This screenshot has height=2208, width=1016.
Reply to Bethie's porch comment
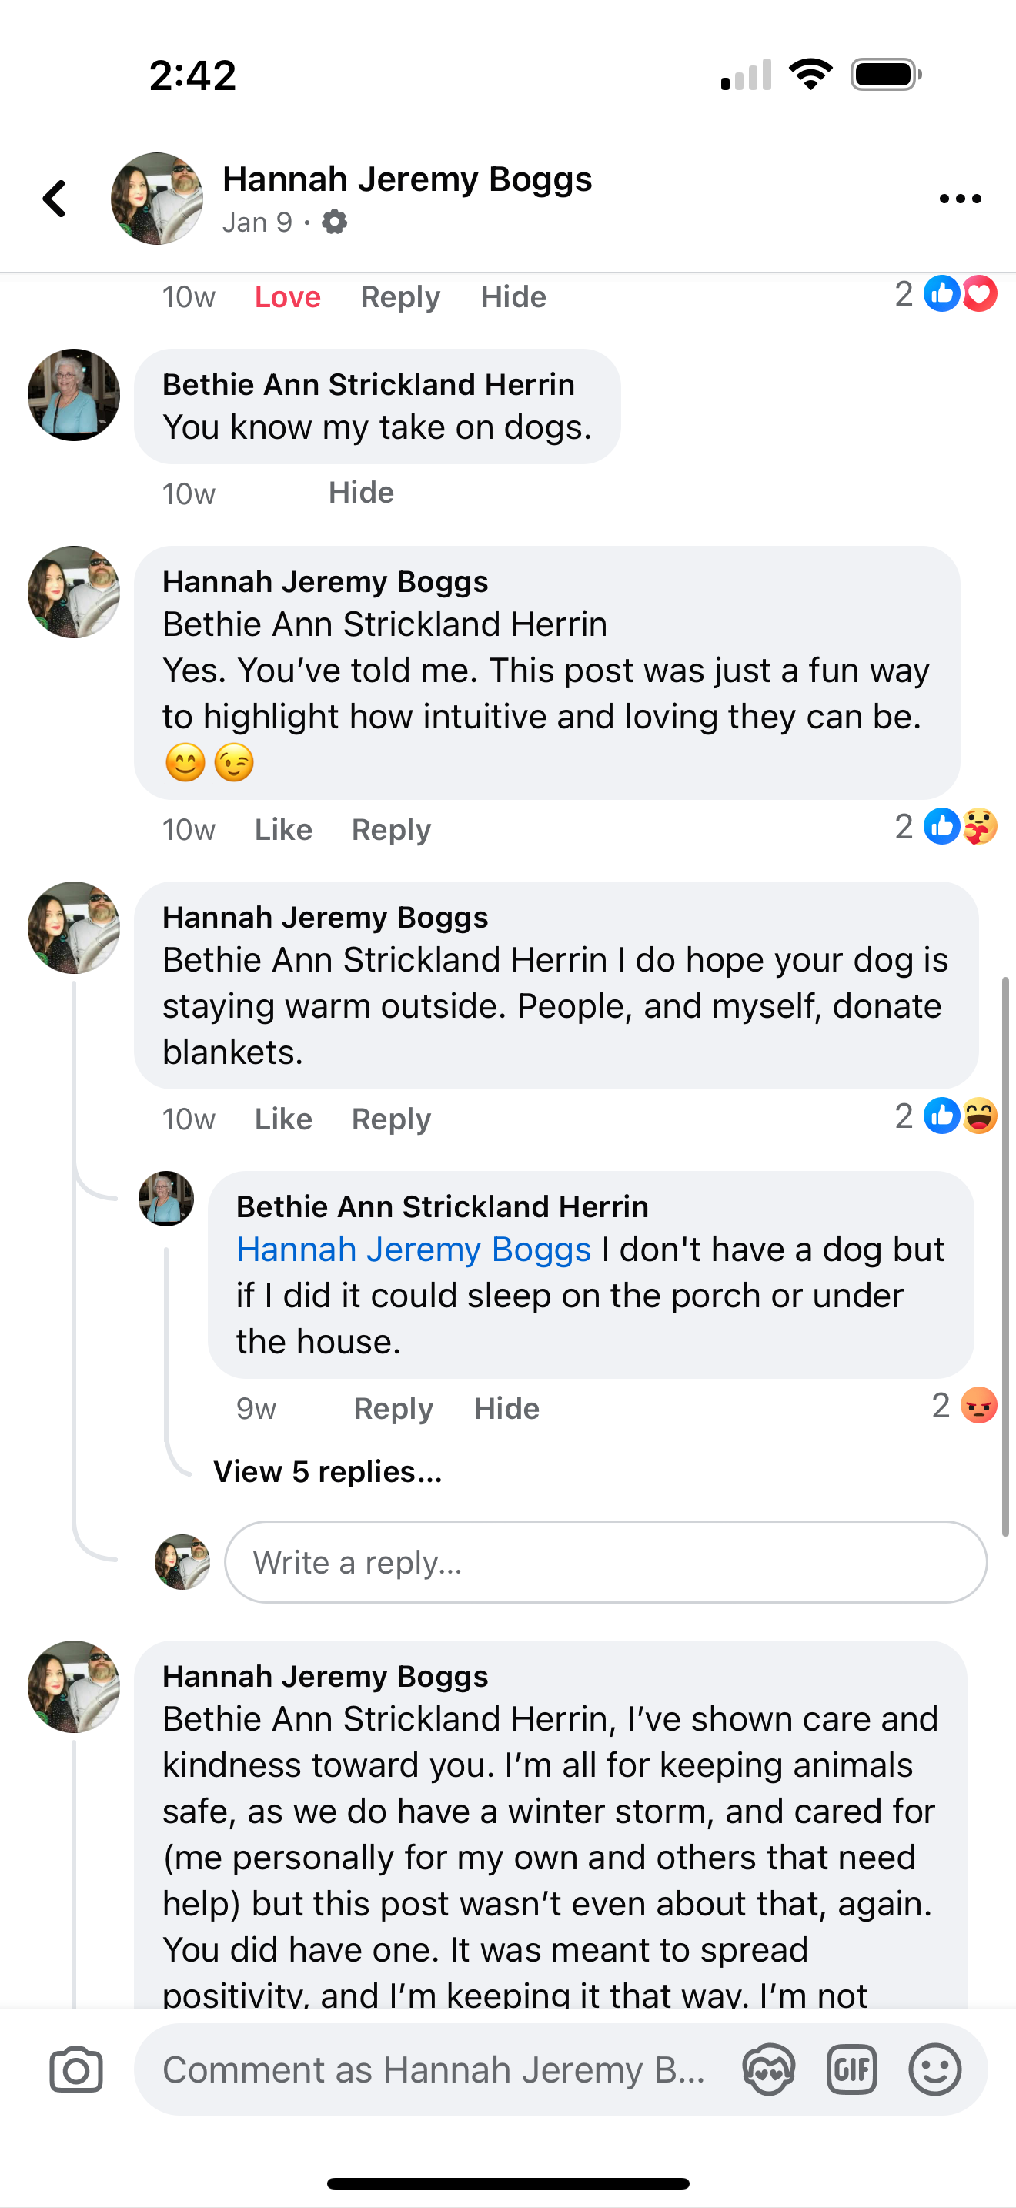tap(393, 1408)
